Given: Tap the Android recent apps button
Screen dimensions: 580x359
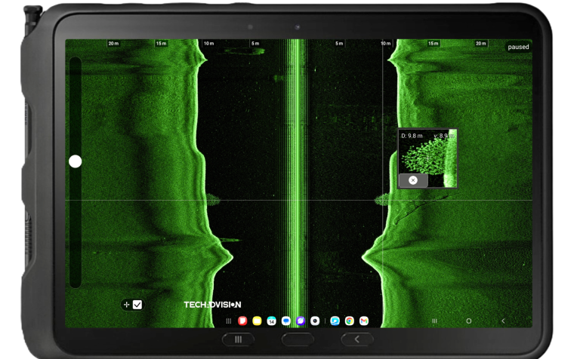Looking at the screenshot, I should (434, 321).
